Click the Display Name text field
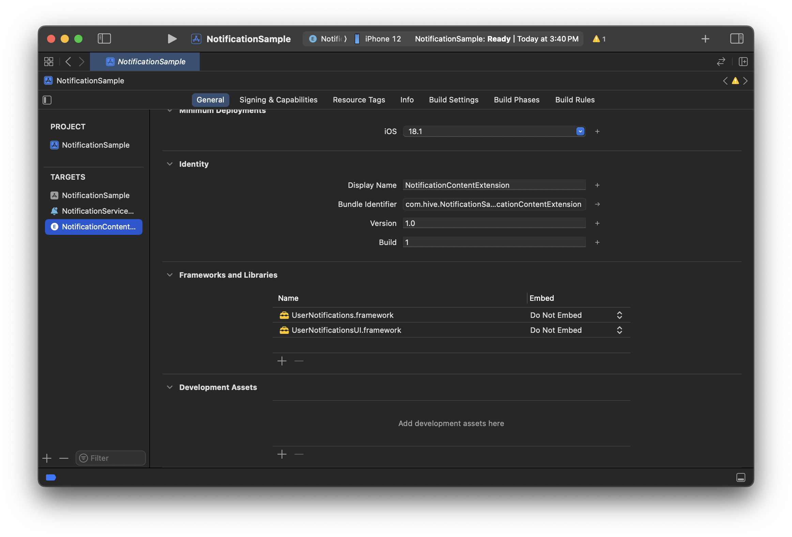Screen dimensions: 792x537 (494, 185)
